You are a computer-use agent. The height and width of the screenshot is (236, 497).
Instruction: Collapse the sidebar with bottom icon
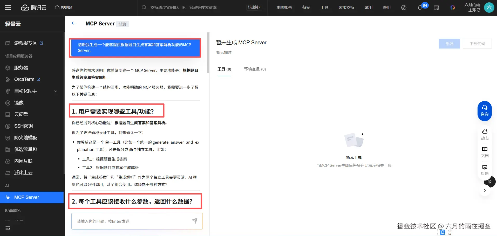click(8, 228)
